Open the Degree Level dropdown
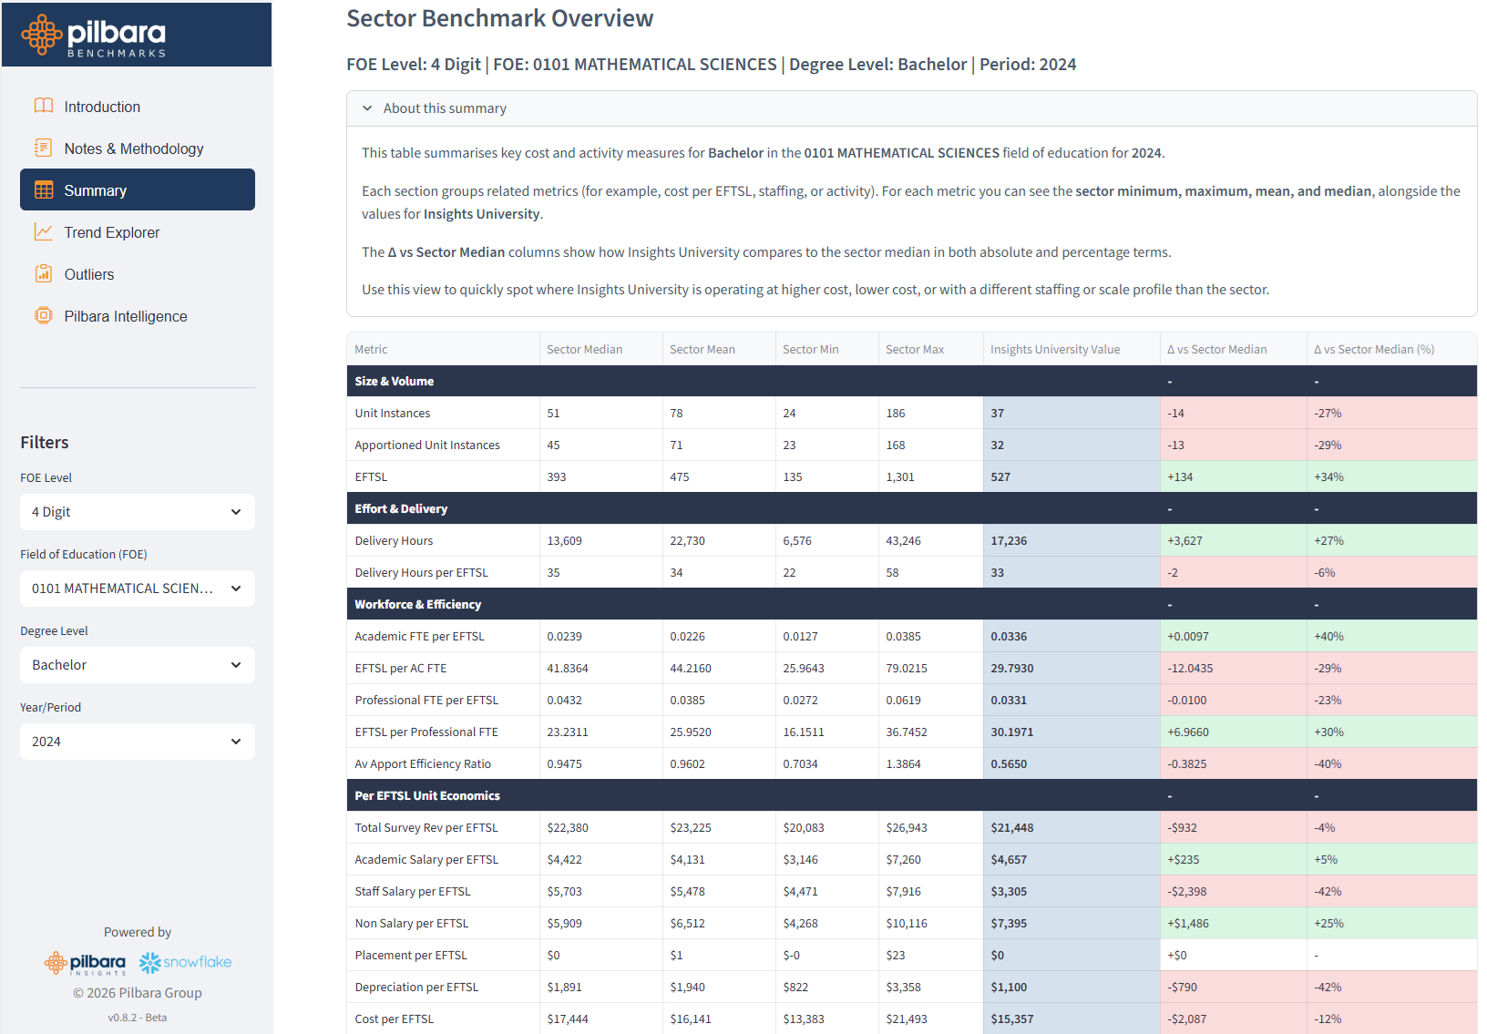The height and width of the screenshot is (1034, 1487). [137, 665]
